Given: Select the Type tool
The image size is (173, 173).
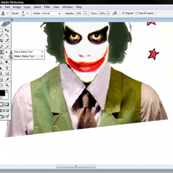Looking at the screenshot, I should pos(7,68).
